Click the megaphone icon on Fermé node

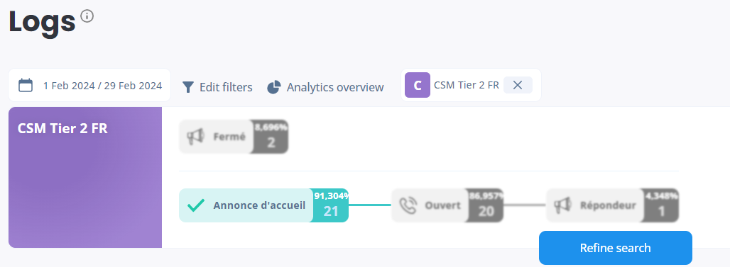point(195,137)
